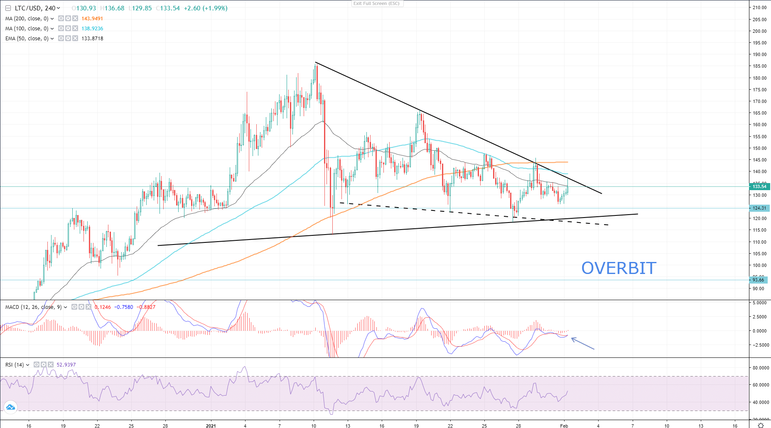Click MA 200 value 143.9491
The height and width of the screenshot is (428, 771).
click(92, 19)
